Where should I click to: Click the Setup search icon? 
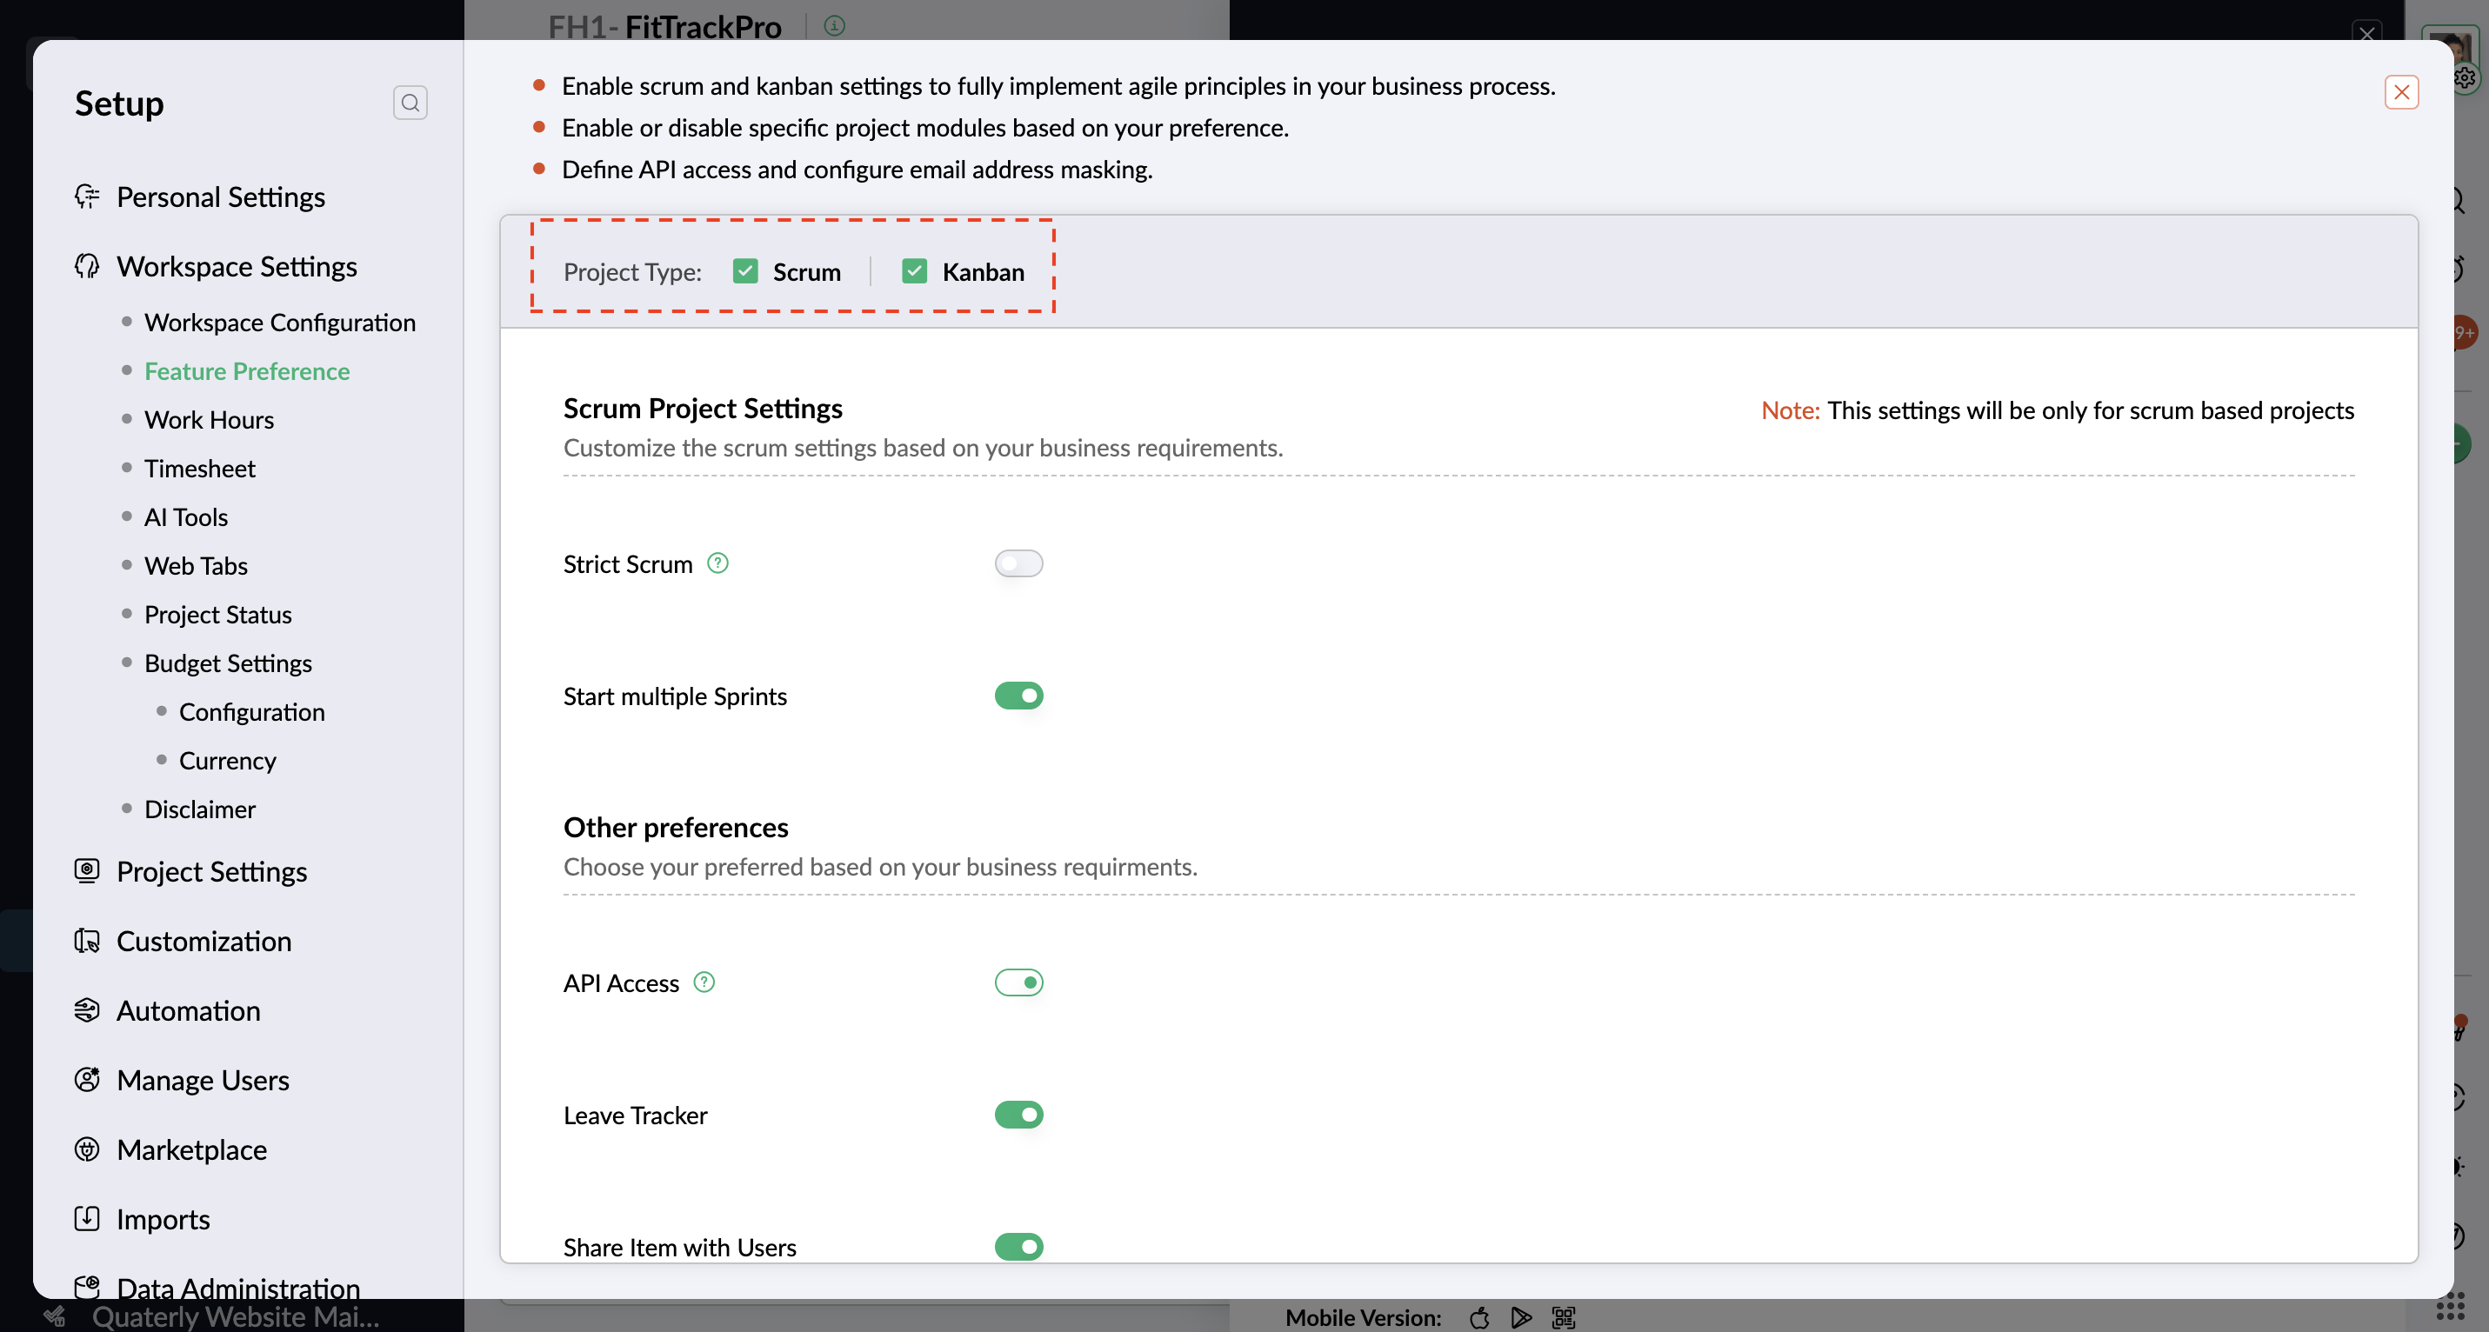click(410, 103)
